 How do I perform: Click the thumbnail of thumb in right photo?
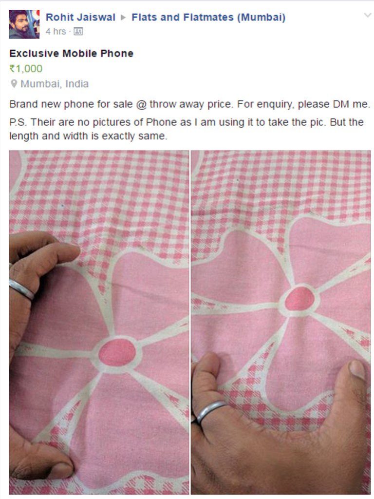[356, 370]
